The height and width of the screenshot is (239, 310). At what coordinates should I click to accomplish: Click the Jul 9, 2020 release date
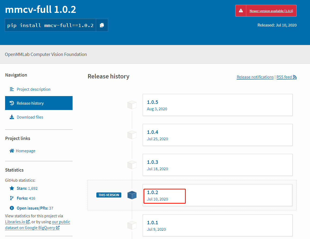pyautogui.click(x=156, y=229)
